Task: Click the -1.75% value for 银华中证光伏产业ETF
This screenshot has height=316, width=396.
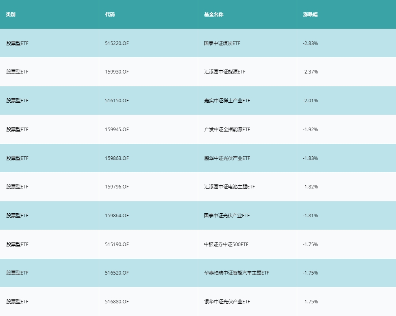Action: 310,302
